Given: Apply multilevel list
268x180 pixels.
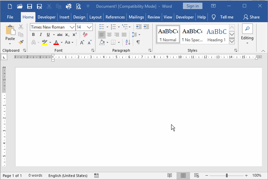Looking at the screenshot, I should coord(125,27).
